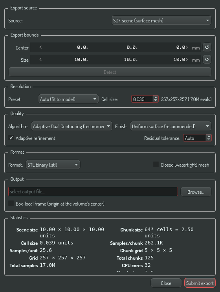Viewport: 220px width, 292px height.
Task: Open the resolution Preset dropdown
Action: click(68, 99)
